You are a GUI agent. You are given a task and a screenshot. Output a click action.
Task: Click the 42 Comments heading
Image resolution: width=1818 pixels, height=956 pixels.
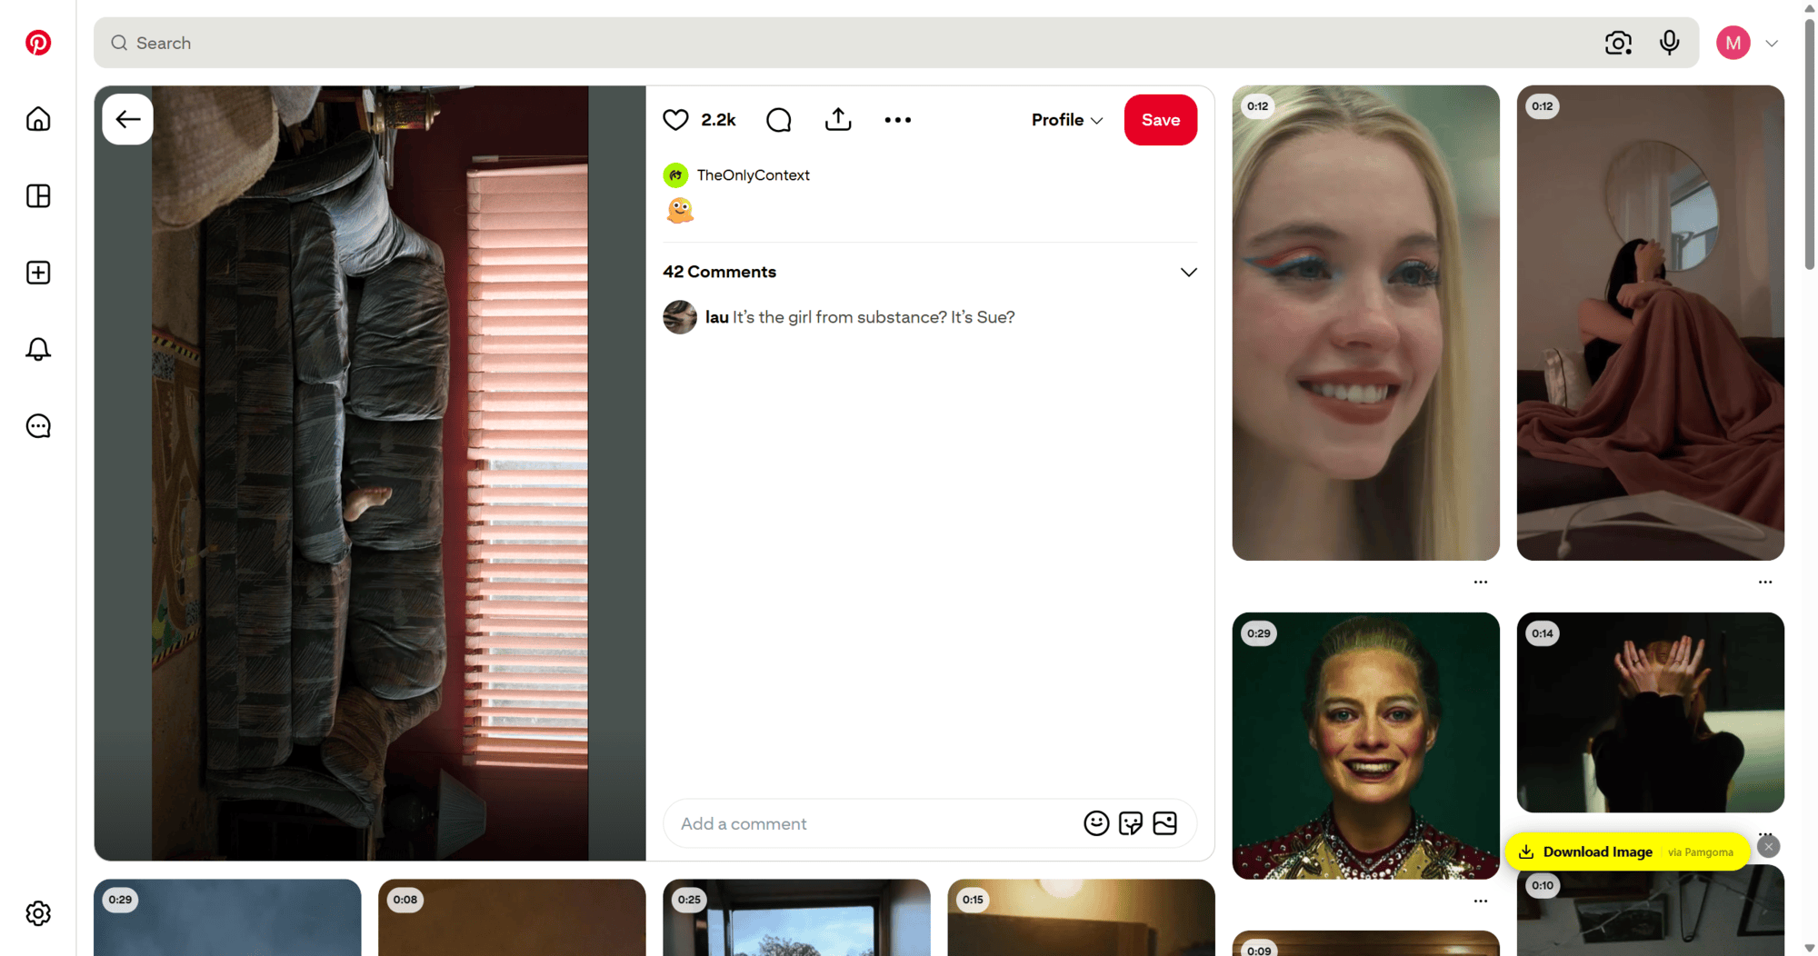[x=719, y=272]
